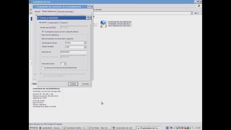Open the Autenticación tab

click(x=53, y=23)
